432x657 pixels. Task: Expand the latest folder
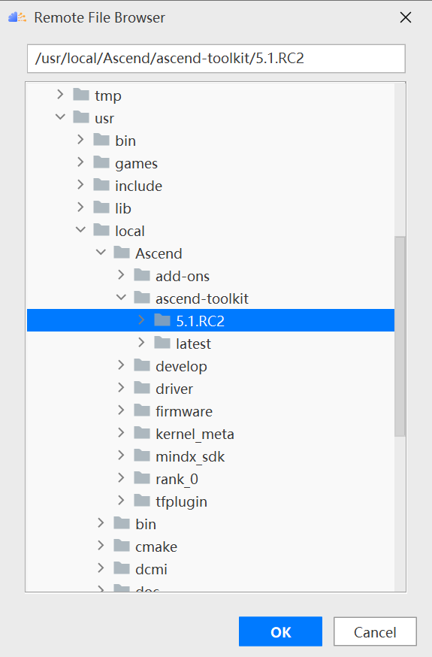(141, 343)
